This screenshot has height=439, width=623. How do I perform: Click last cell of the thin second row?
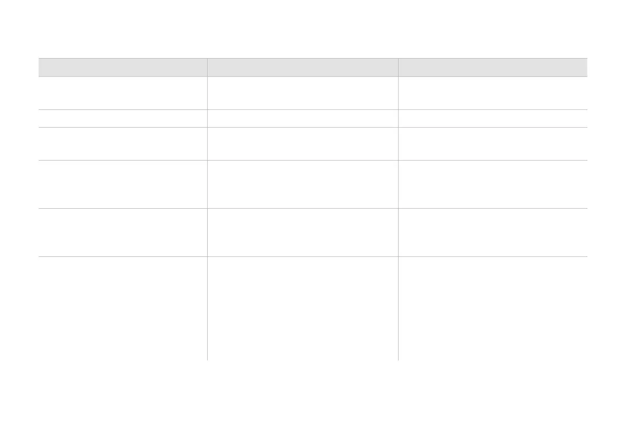[x=492, y=118]
